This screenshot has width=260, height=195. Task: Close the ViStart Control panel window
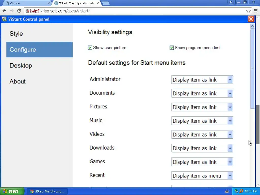251,19
